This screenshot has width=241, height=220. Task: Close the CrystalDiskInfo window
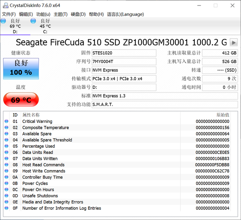tap(232, 6)
